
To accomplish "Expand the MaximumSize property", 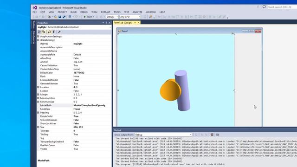I will coord(38,98).
